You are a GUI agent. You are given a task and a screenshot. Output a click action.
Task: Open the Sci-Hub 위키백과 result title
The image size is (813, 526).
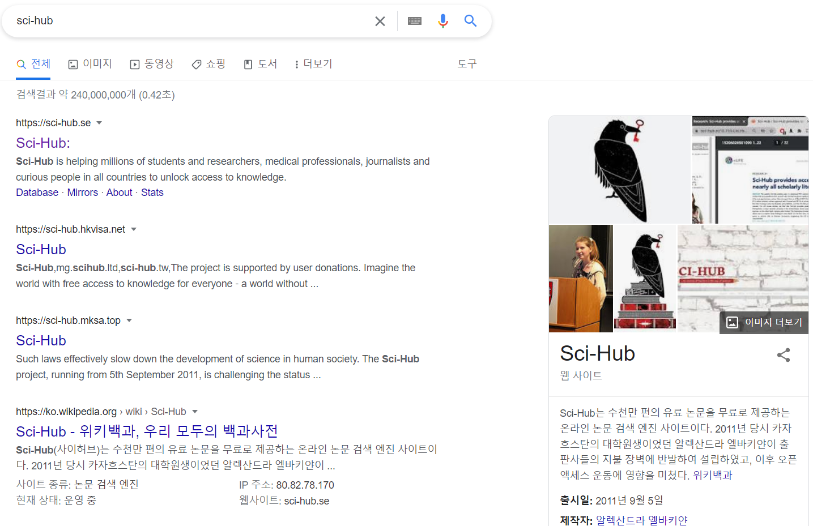coord(147,431)
